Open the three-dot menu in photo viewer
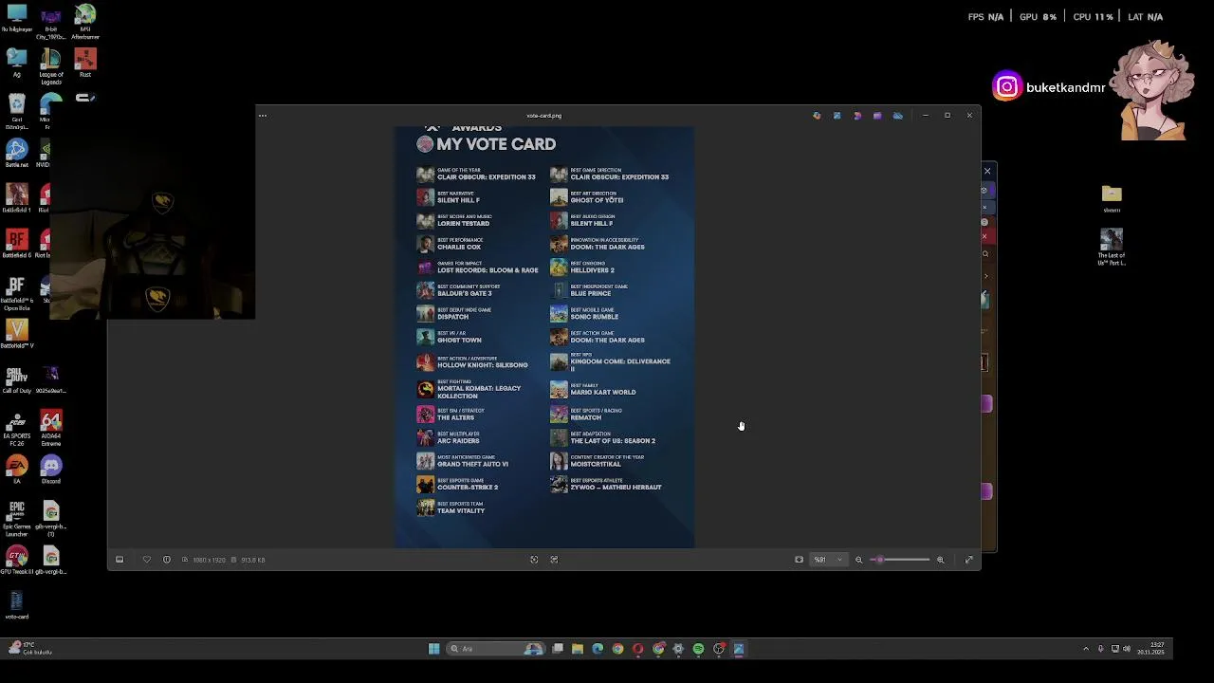This screenshot has width=1214, height=683. (x=263, y=116)
